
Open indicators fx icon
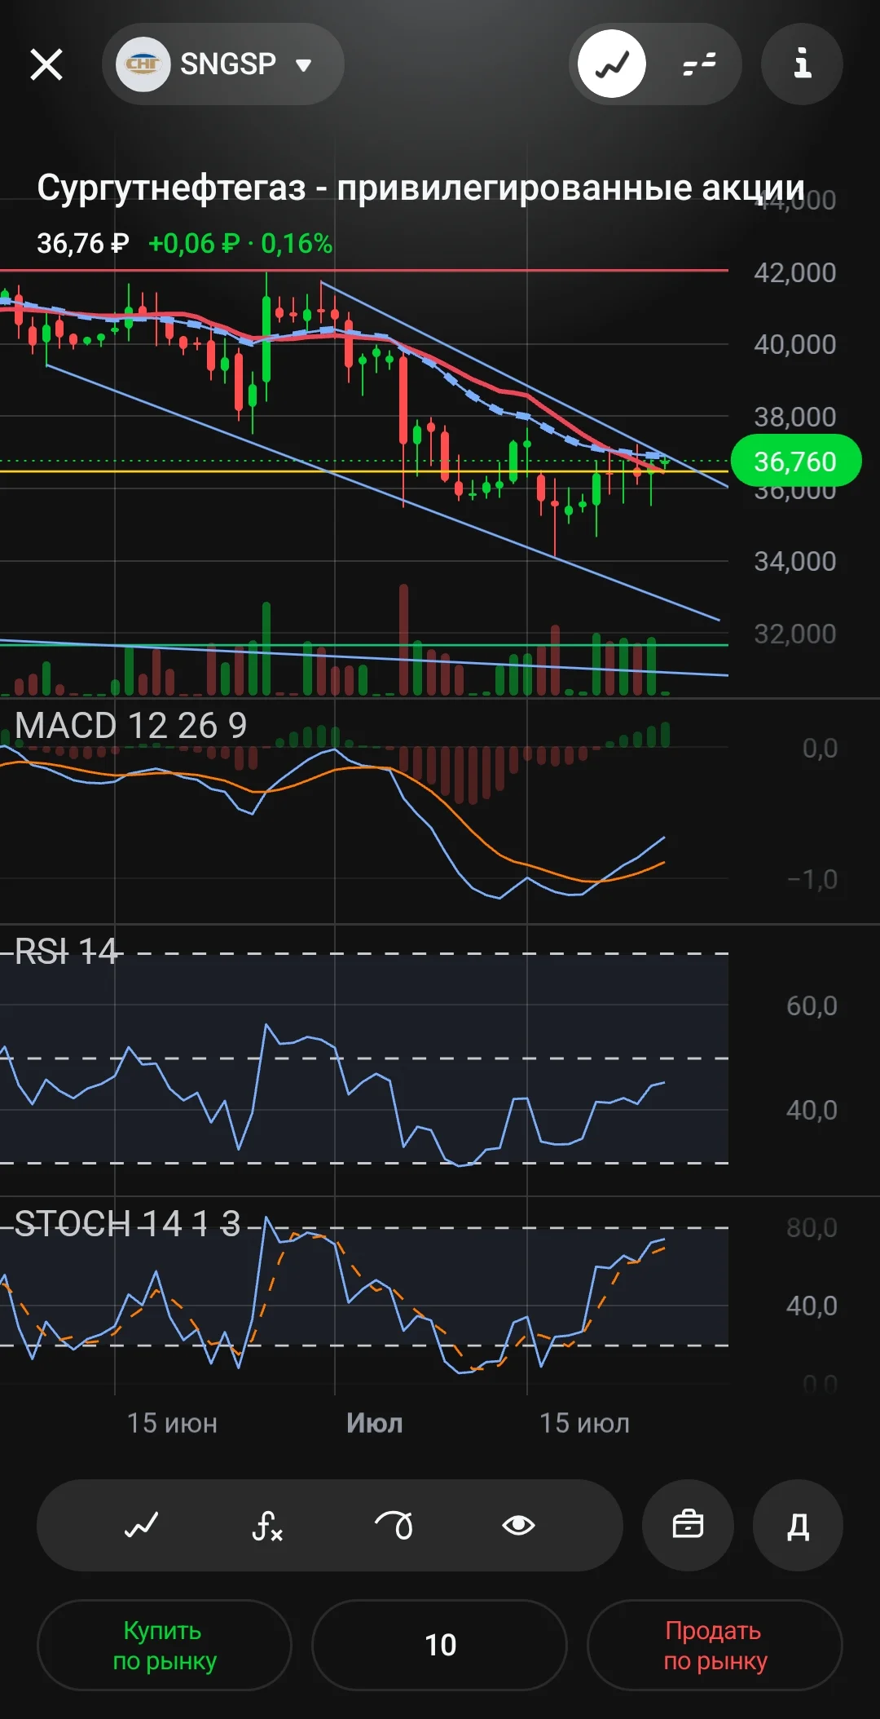click(x=267, y=1525)
